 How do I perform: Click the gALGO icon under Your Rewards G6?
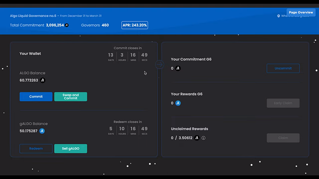coord(178,103)
